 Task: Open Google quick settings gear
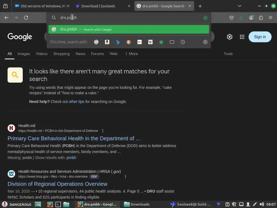(229, 37)
